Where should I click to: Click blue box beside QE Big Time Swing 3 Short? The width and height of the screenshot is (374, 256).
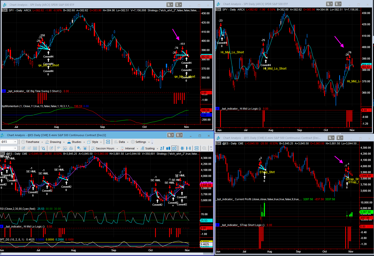[x=4, y=91]
